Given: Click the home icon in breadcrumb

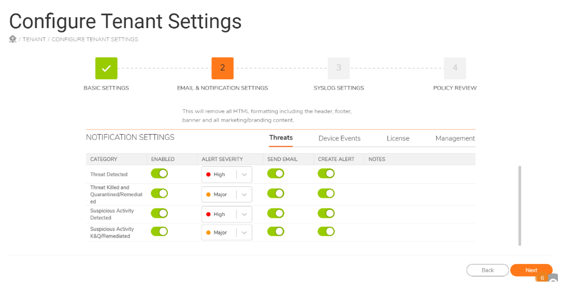Looking at the screenshot, I should (13, 39).
